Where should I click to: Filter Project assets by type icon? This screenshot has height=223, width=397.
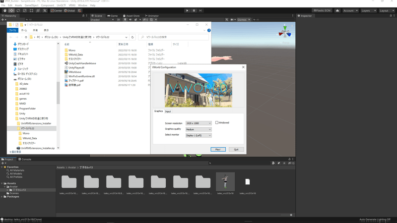(273, 164)
